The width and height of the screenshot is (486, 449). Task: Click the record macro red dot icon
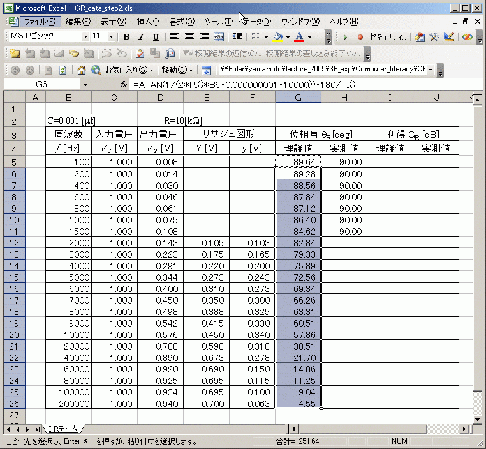pos(360,37)
